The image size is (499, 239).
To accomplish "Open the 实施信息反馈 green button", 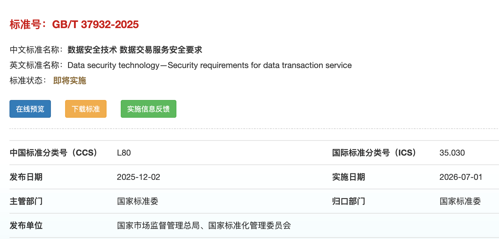I will click(148, 109).
